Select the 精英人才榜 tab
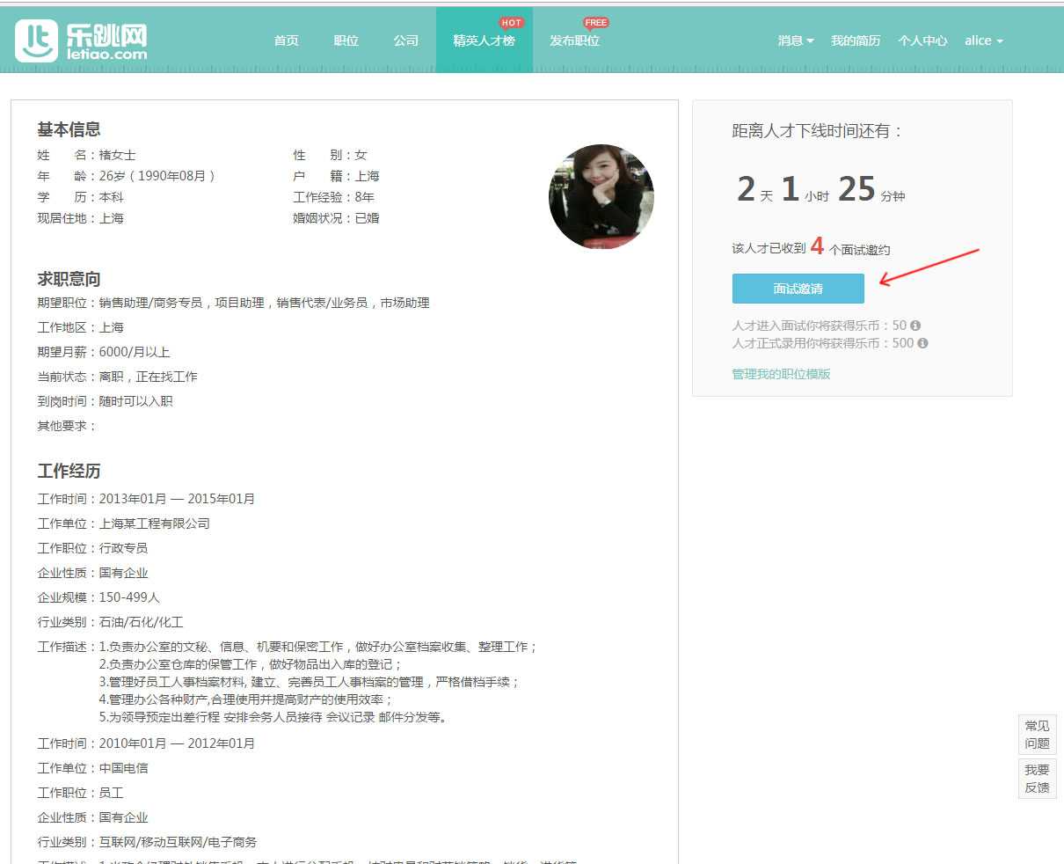The height and width of the screenshot is (864, 1064). [484, 40]
